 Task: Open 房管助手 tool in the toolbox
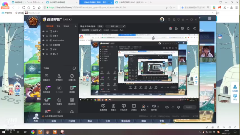coord(59,77)
